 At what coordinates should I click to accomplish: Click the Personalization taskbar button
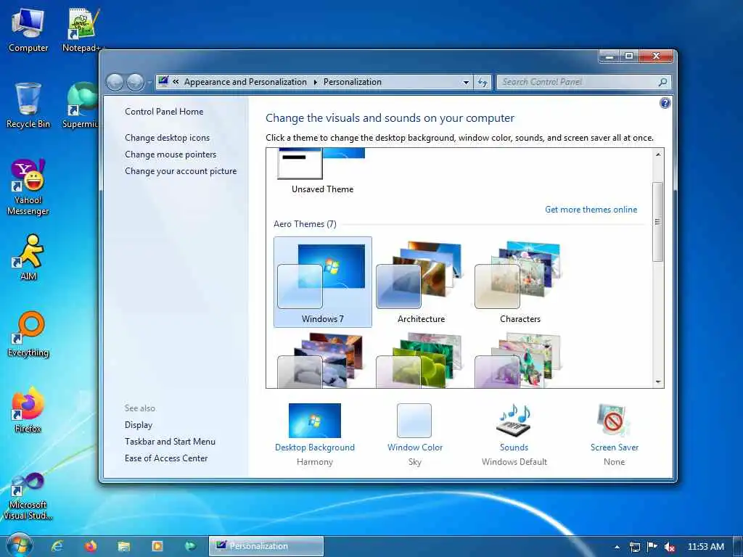[x=266, y=546]
